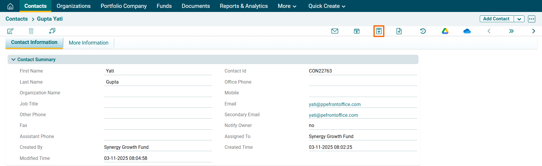This screenshot has height=166, width=542.
Task: Go to the home icon
Action: (10, 6)
